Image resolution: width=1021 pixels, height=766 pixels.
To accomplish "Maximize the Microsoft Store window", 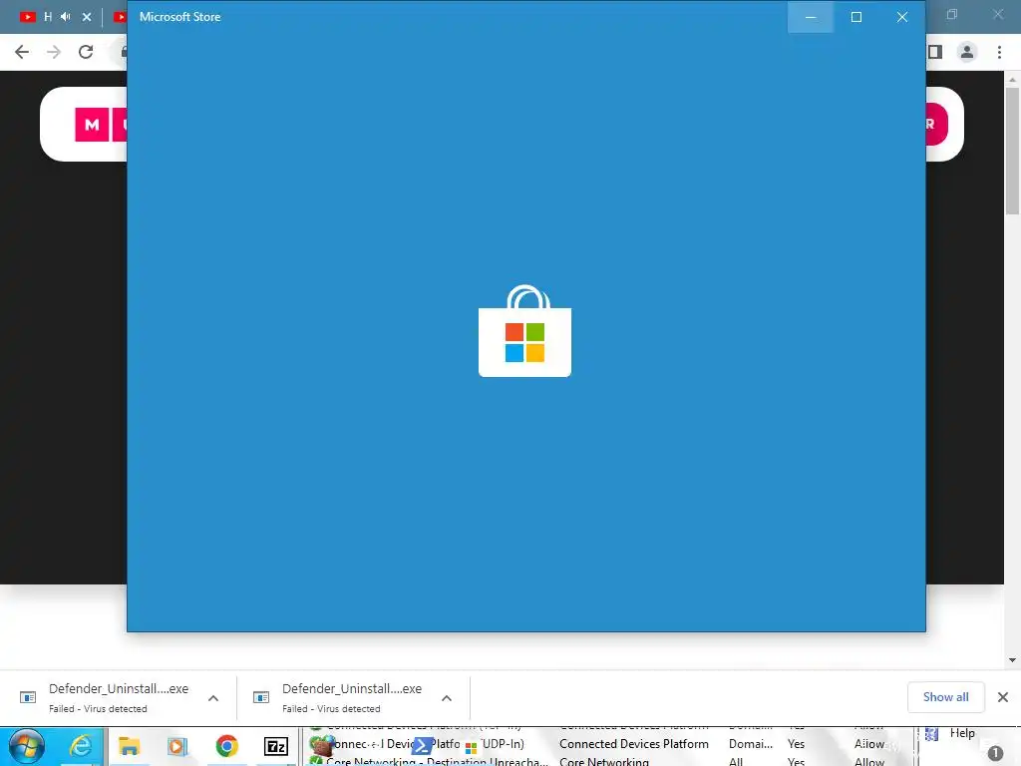I will (856, 17).
